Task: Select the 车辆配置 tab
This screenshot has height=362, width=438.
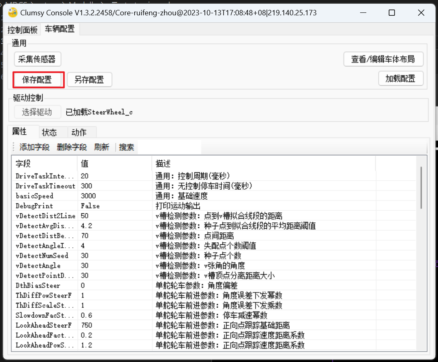Action: pos(60,29)
